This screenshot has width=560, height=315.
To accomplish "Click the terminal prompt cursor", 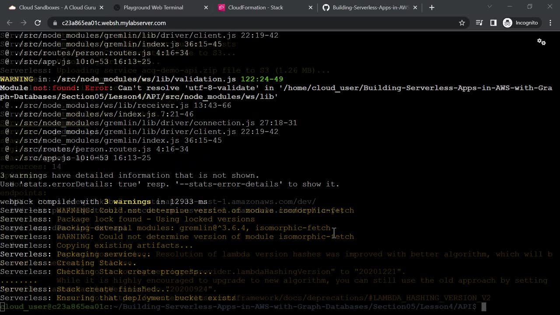I will 483,307.
